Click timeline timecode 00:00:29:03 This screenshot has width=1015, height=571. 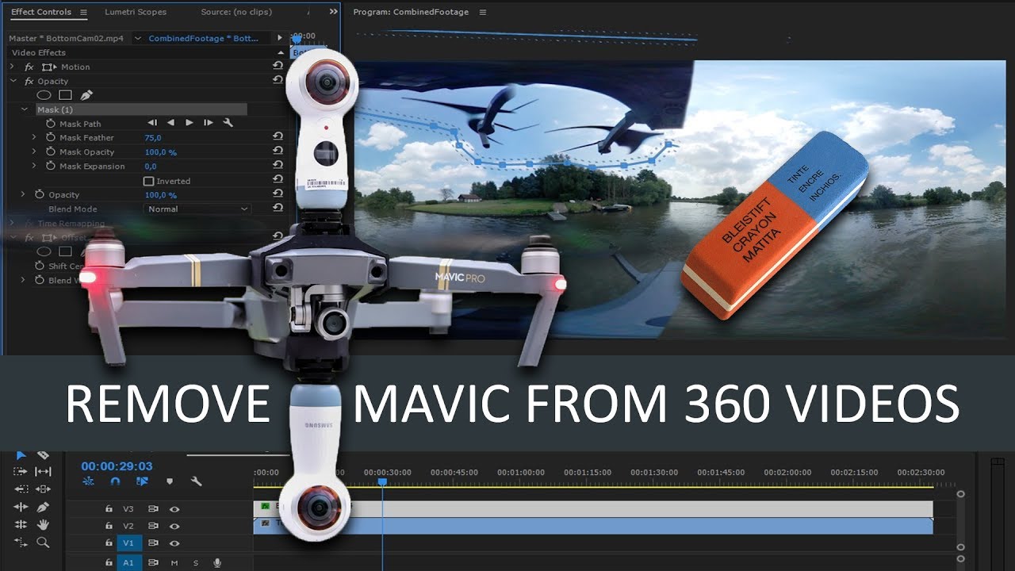coord(117,466)
